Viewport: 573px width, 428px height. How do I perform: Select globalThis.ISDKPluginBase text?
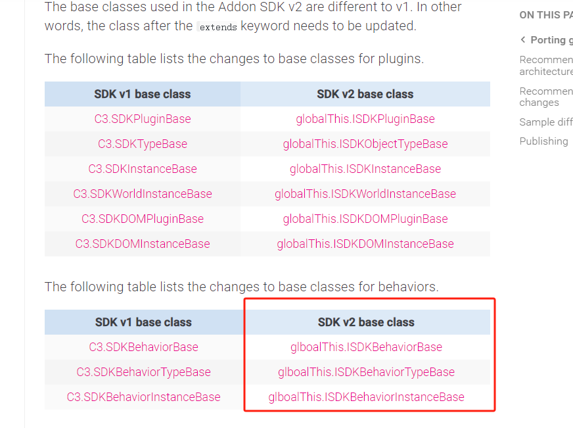tap(365, 119)
